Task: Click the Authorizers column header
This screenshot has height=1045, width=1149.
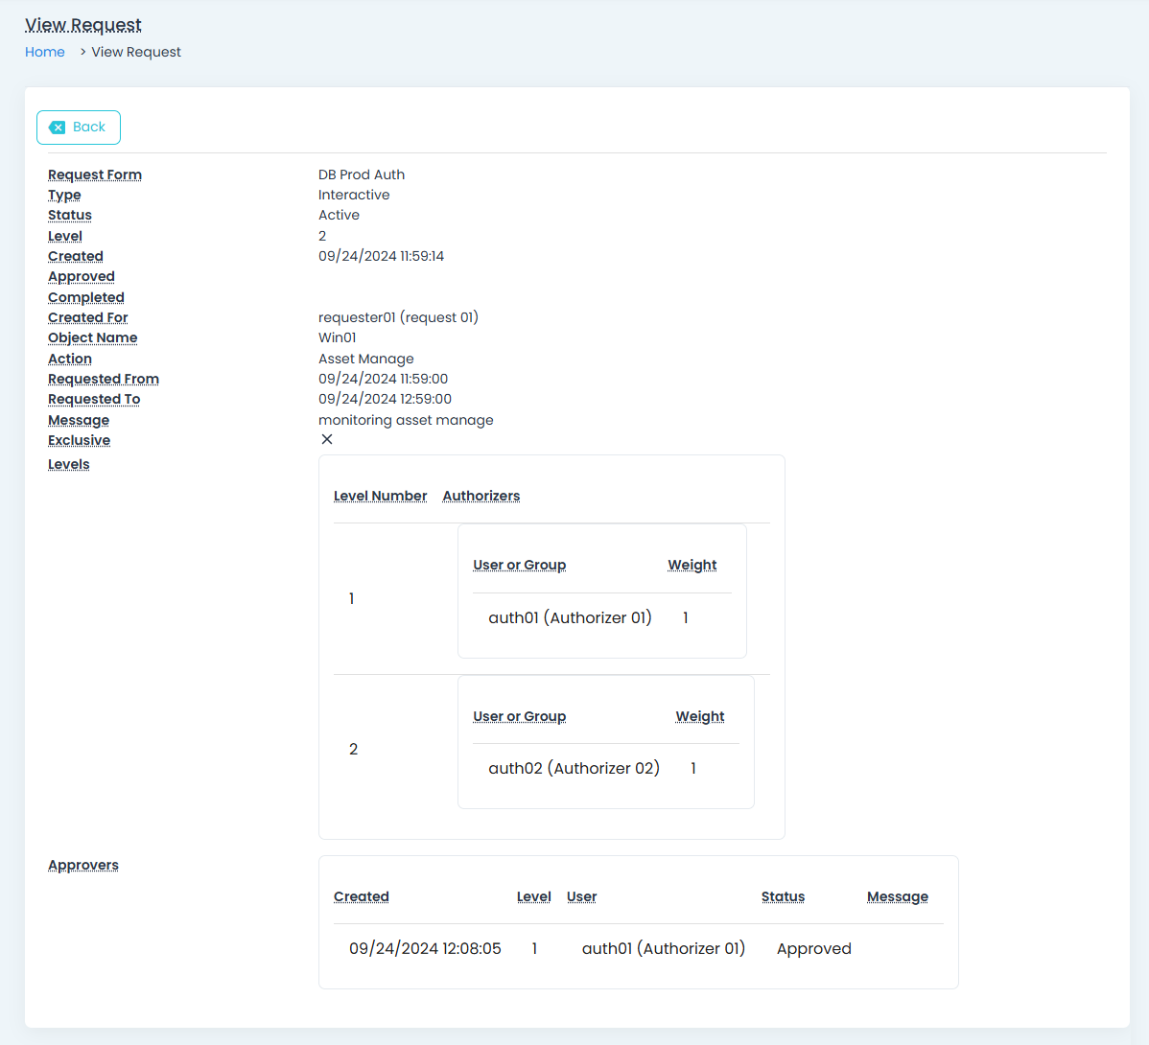Action: [481, 496]
